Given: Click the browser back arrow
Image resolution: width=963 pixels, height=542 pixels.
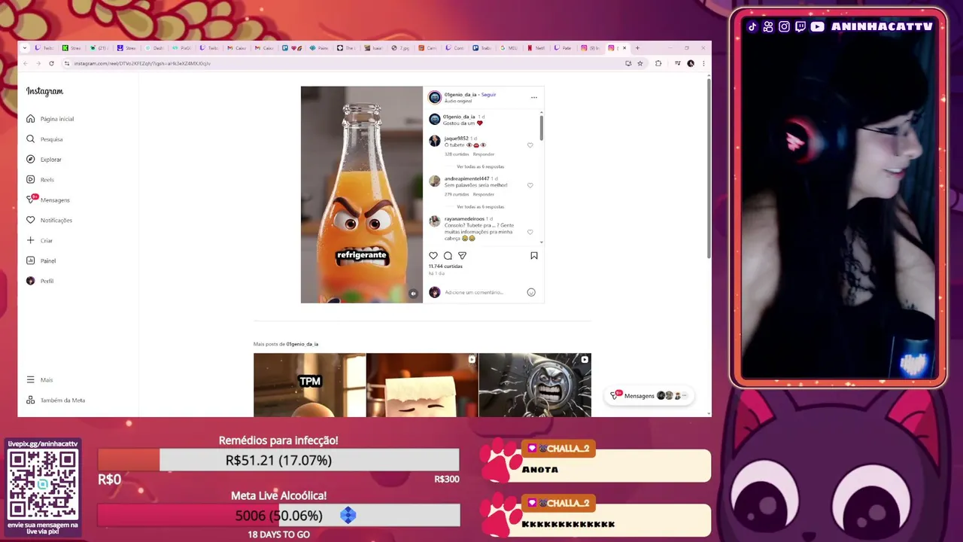Looking at the screenshot, I should (26, 63).
